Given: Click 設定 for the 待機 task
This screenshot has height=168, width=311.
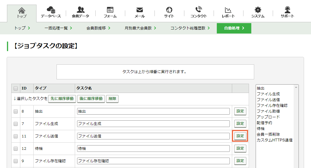Looking at the screenshot, I should coord(240,148).
